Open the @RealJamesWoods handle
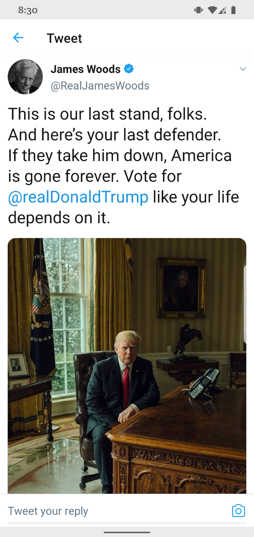The width and height of the screenshot is (254, 537). (x=100, y=86)
